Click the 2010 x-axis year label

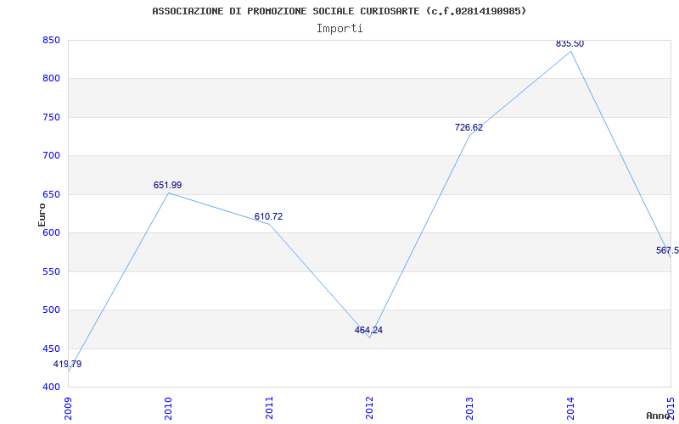click(168, 408)
